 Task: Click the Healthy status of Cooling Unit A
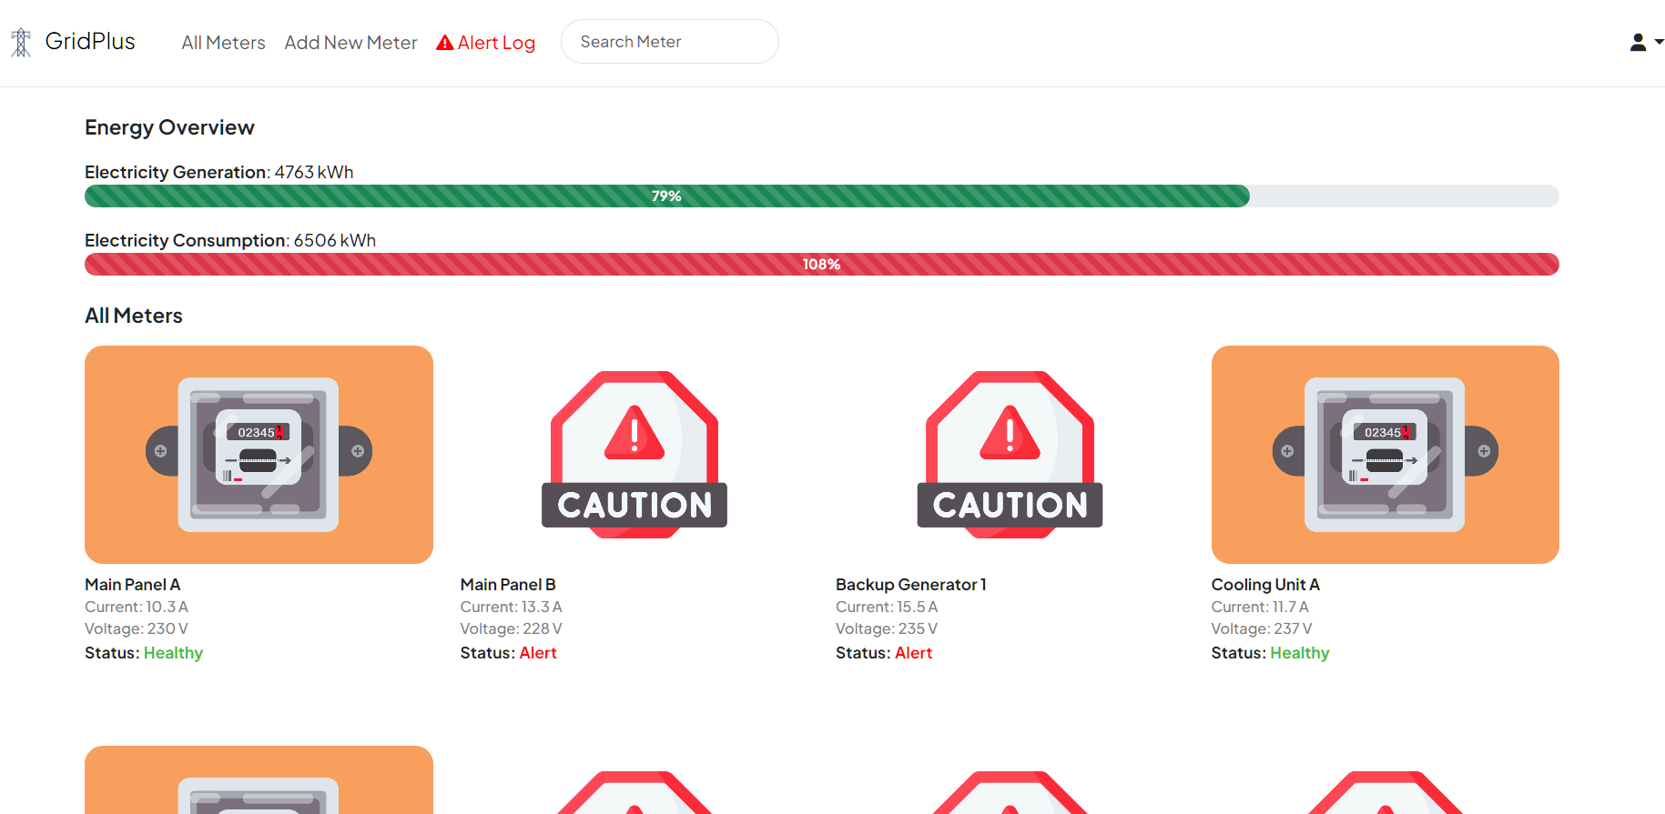point(1300,653)
